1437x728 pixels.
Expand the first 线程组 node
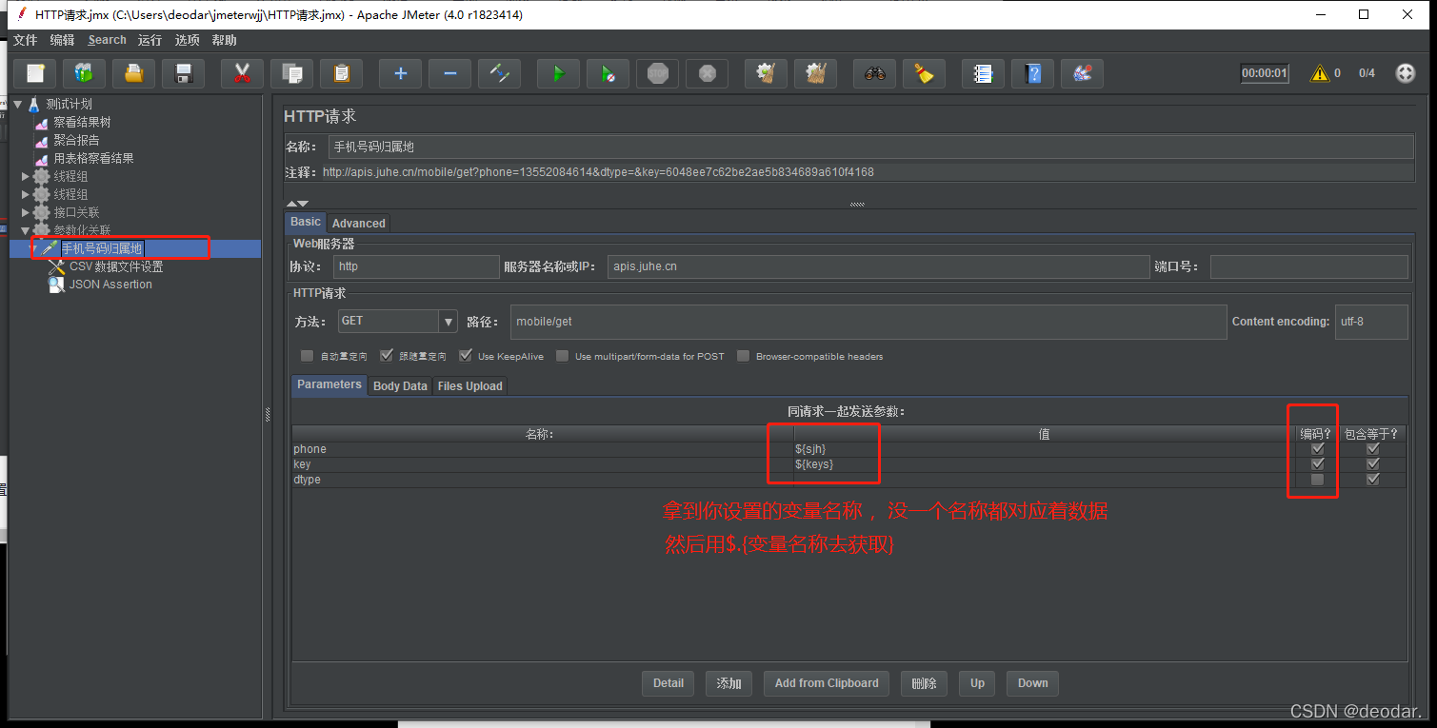(26, 176)
